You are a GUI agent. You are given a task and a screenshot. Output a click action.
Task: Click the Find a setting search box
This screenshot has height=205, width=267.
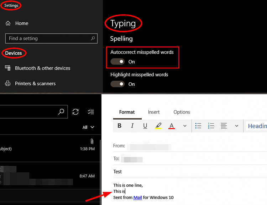[51, 38]
